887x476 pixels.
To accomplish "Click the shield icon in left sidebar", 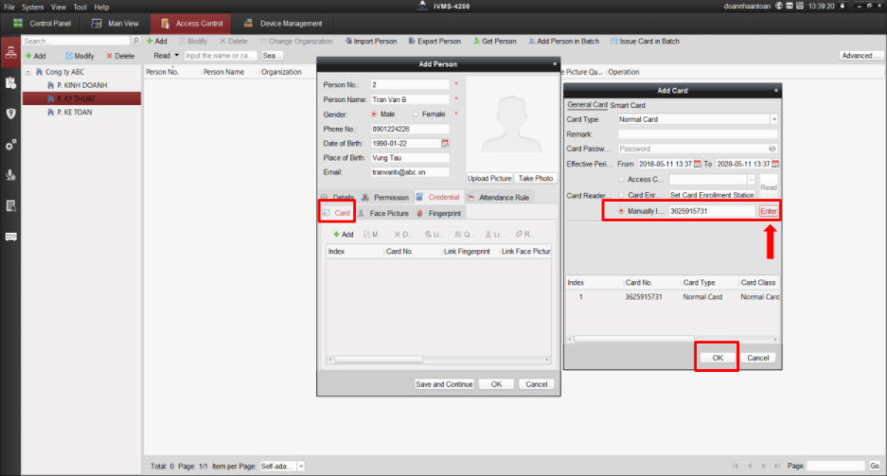I will coord(10,114).
